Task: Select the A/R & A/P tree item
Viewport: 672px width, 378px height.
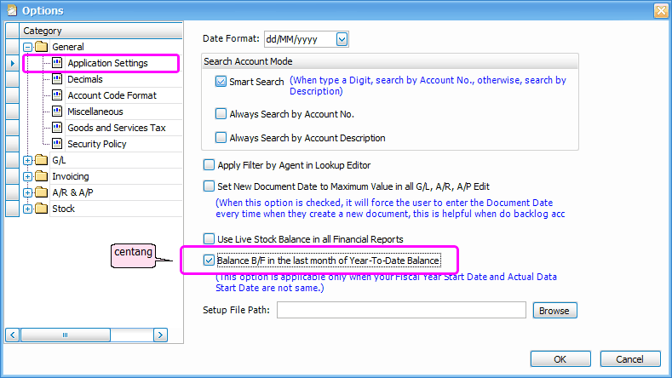Action: click(72, 192)
